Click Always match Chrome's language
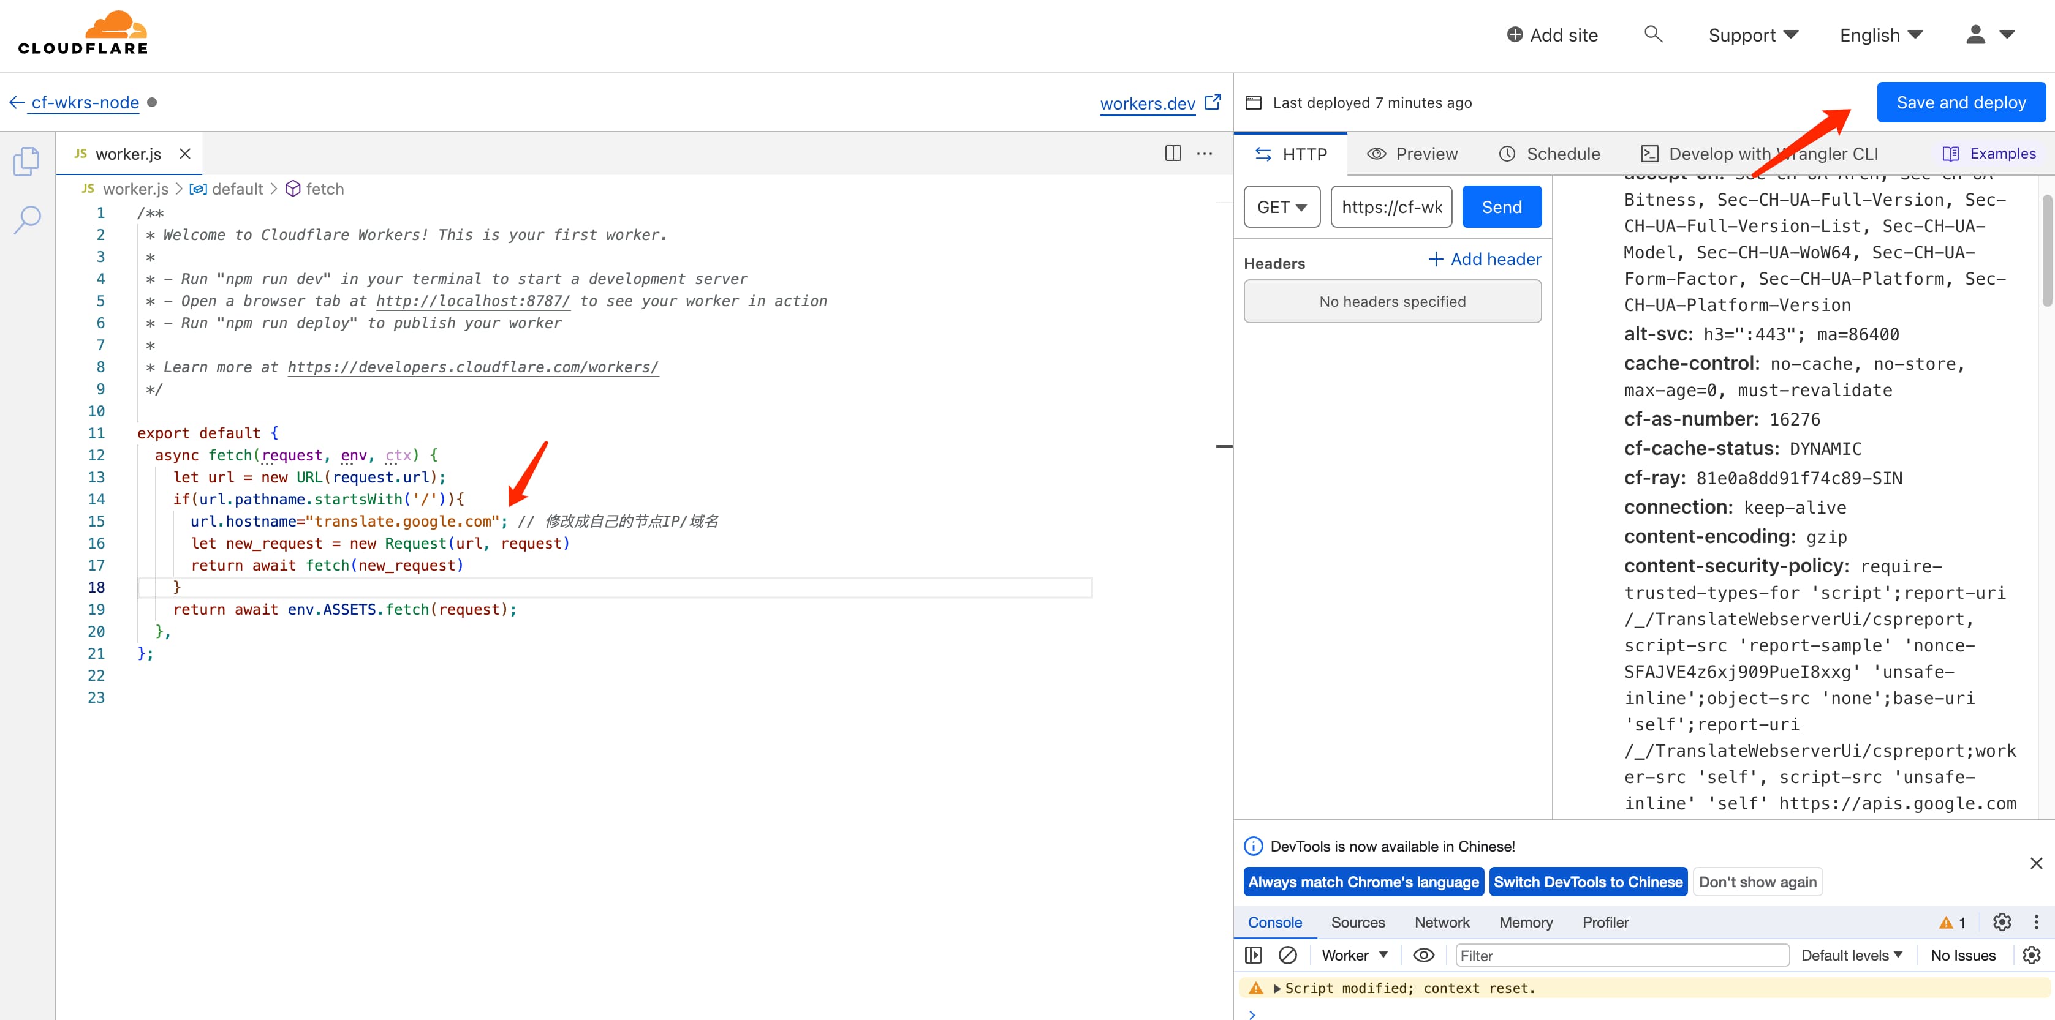Screen dimensions: 2055x1020 [x=1363, y=882]
